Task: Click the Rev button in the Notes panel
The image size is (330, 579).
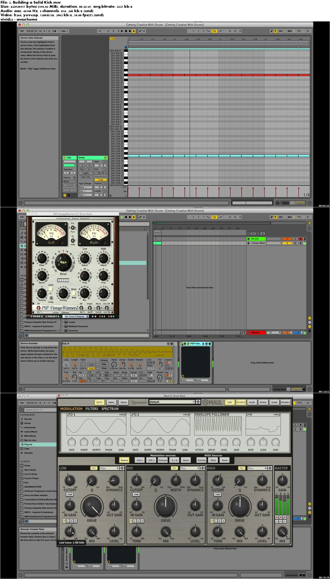Action: point(82,169)
